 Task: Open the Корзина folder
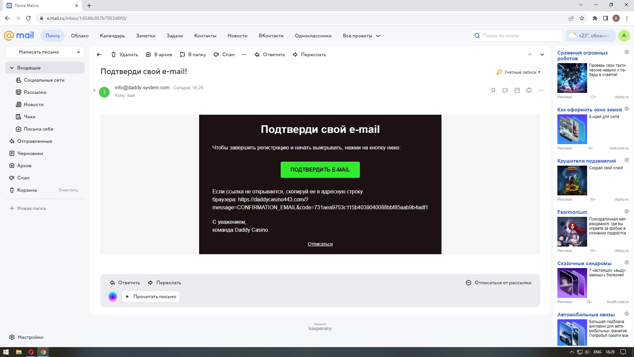point(27,190)
